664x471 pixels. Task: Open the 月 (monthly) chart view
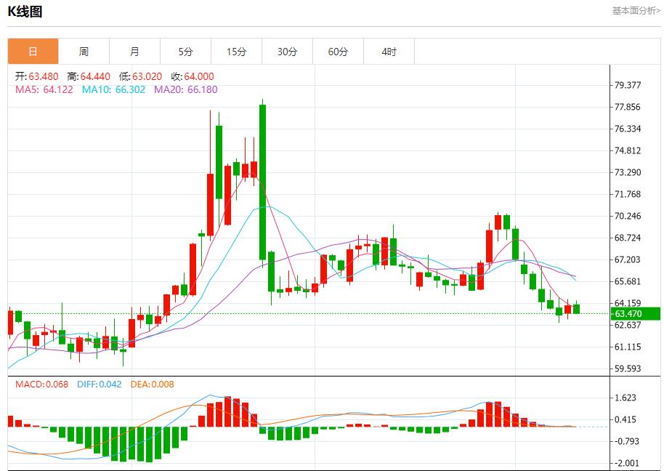click(135, 51)
